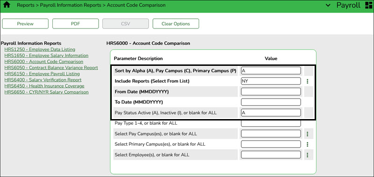
Task: Open HRS1250 - Employee Data Listing
Action: (x=40, y=50)
